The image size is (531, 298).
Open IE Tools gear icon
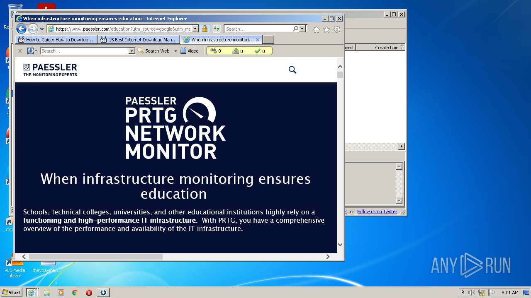337,29
